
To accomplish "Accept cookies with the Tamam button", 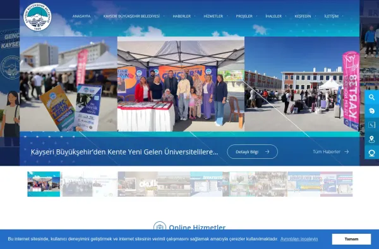I will pos(351,239).
